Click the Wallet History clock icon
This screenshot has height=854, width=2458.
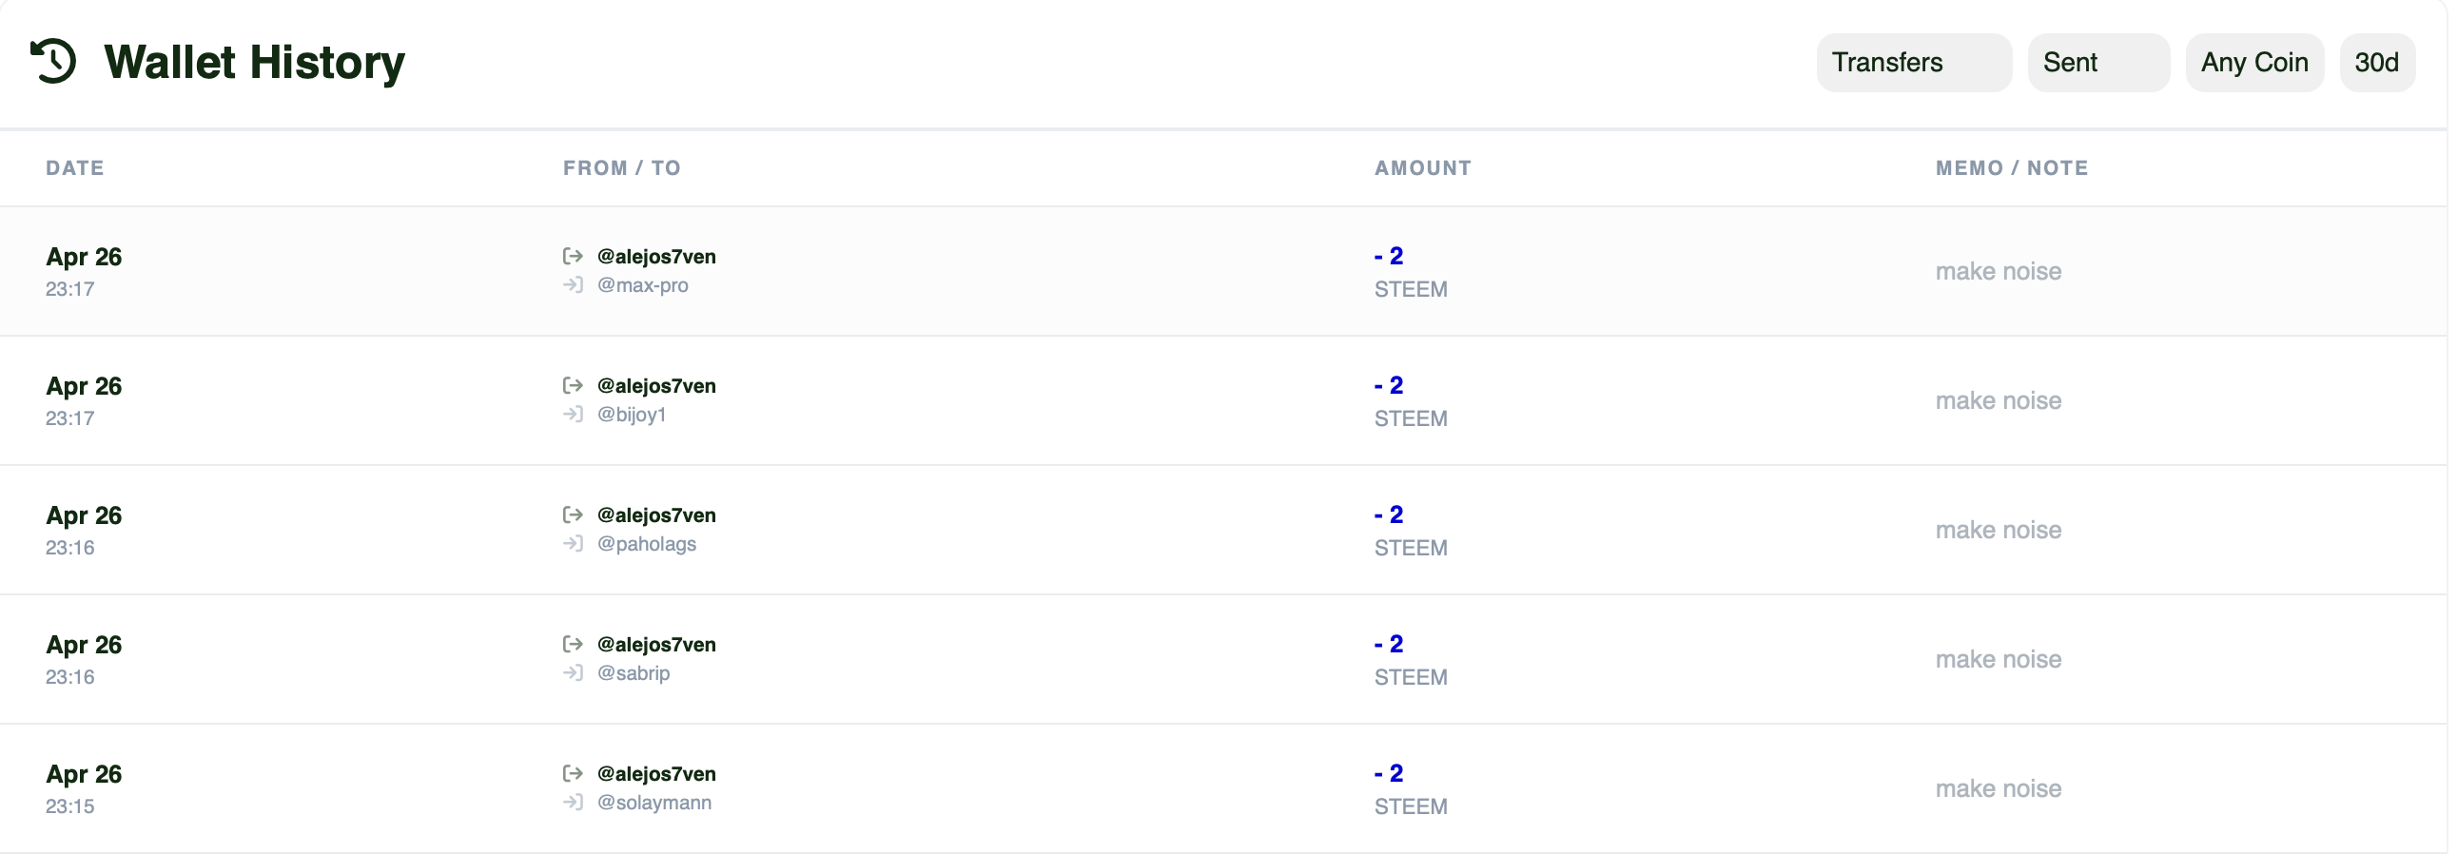coord(53,61)
